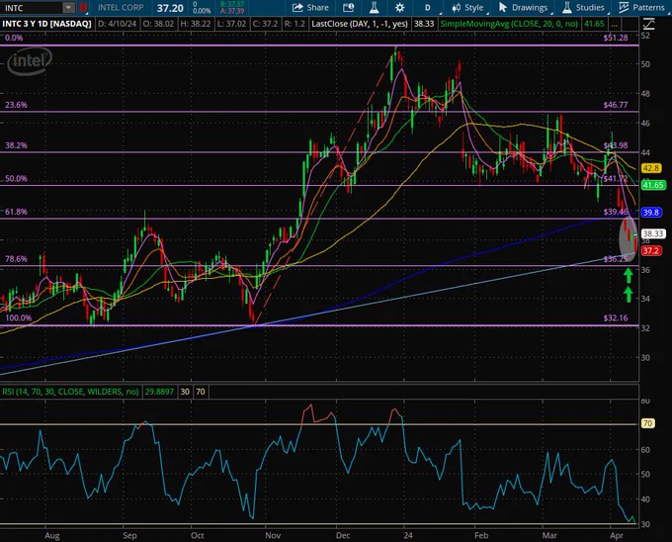The height and width of the screenshot is (542, 672).
Task: Open the Share menu
Action: 310,8
